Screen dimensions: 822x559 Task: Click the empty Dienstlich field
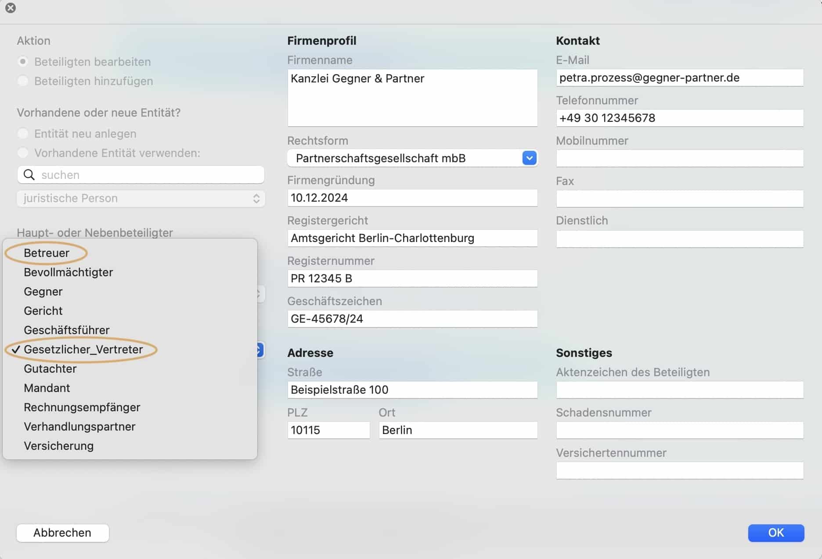(x=680, y=239)
